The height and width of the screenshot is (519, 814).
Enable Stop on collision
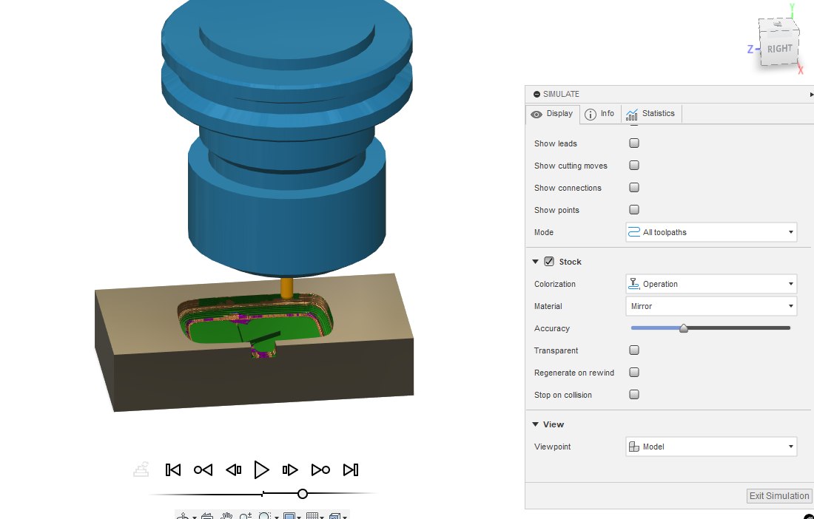(x=634, y=395)
